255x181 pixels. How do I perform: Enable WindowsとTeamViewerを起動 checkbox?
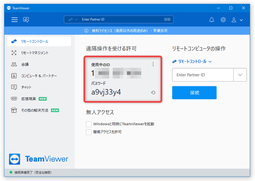coord(89,124)
